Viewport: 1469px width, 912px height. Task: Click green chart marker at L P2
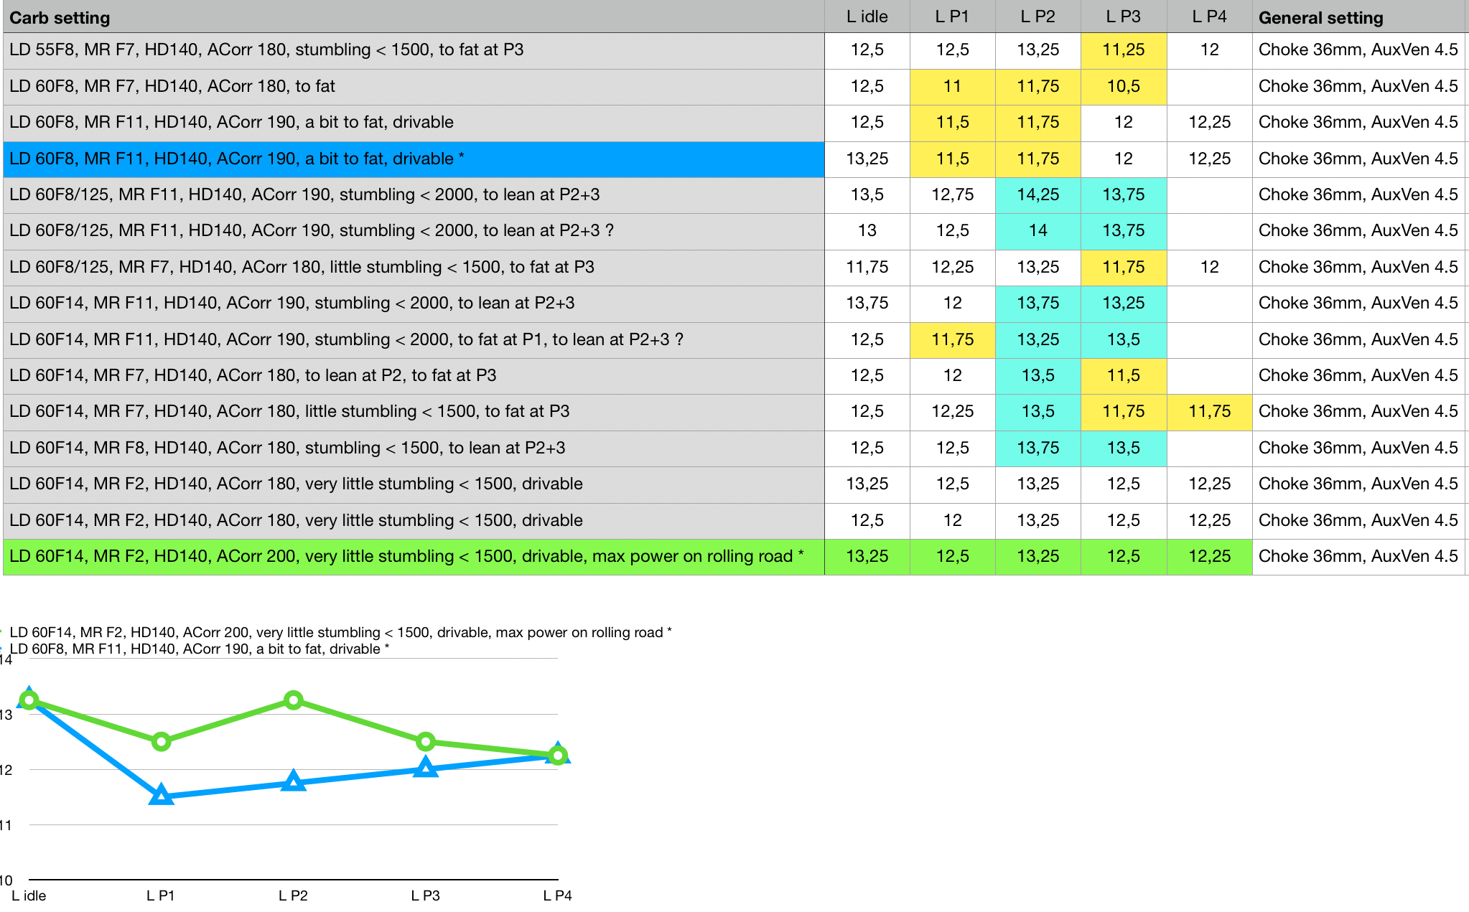pos(293,700)
